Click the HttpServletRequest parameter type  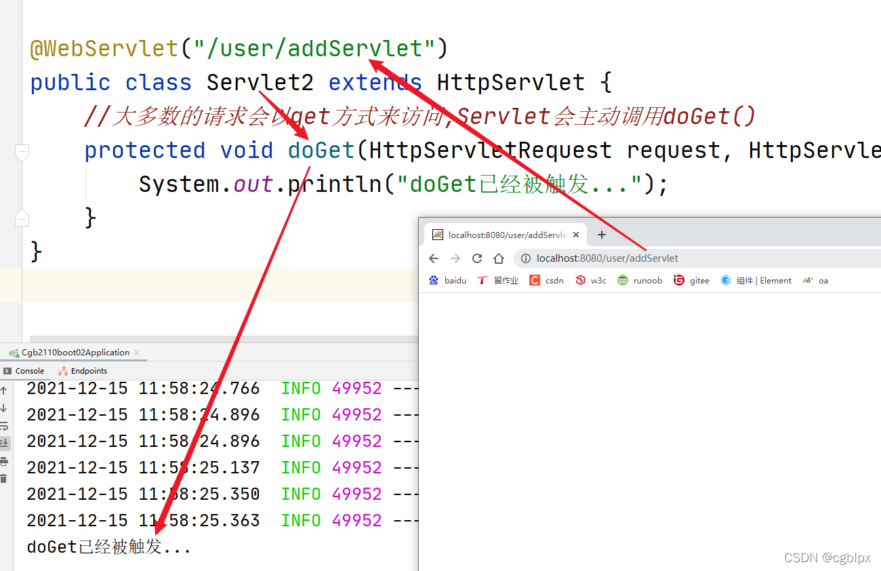(x=491, y=150)
